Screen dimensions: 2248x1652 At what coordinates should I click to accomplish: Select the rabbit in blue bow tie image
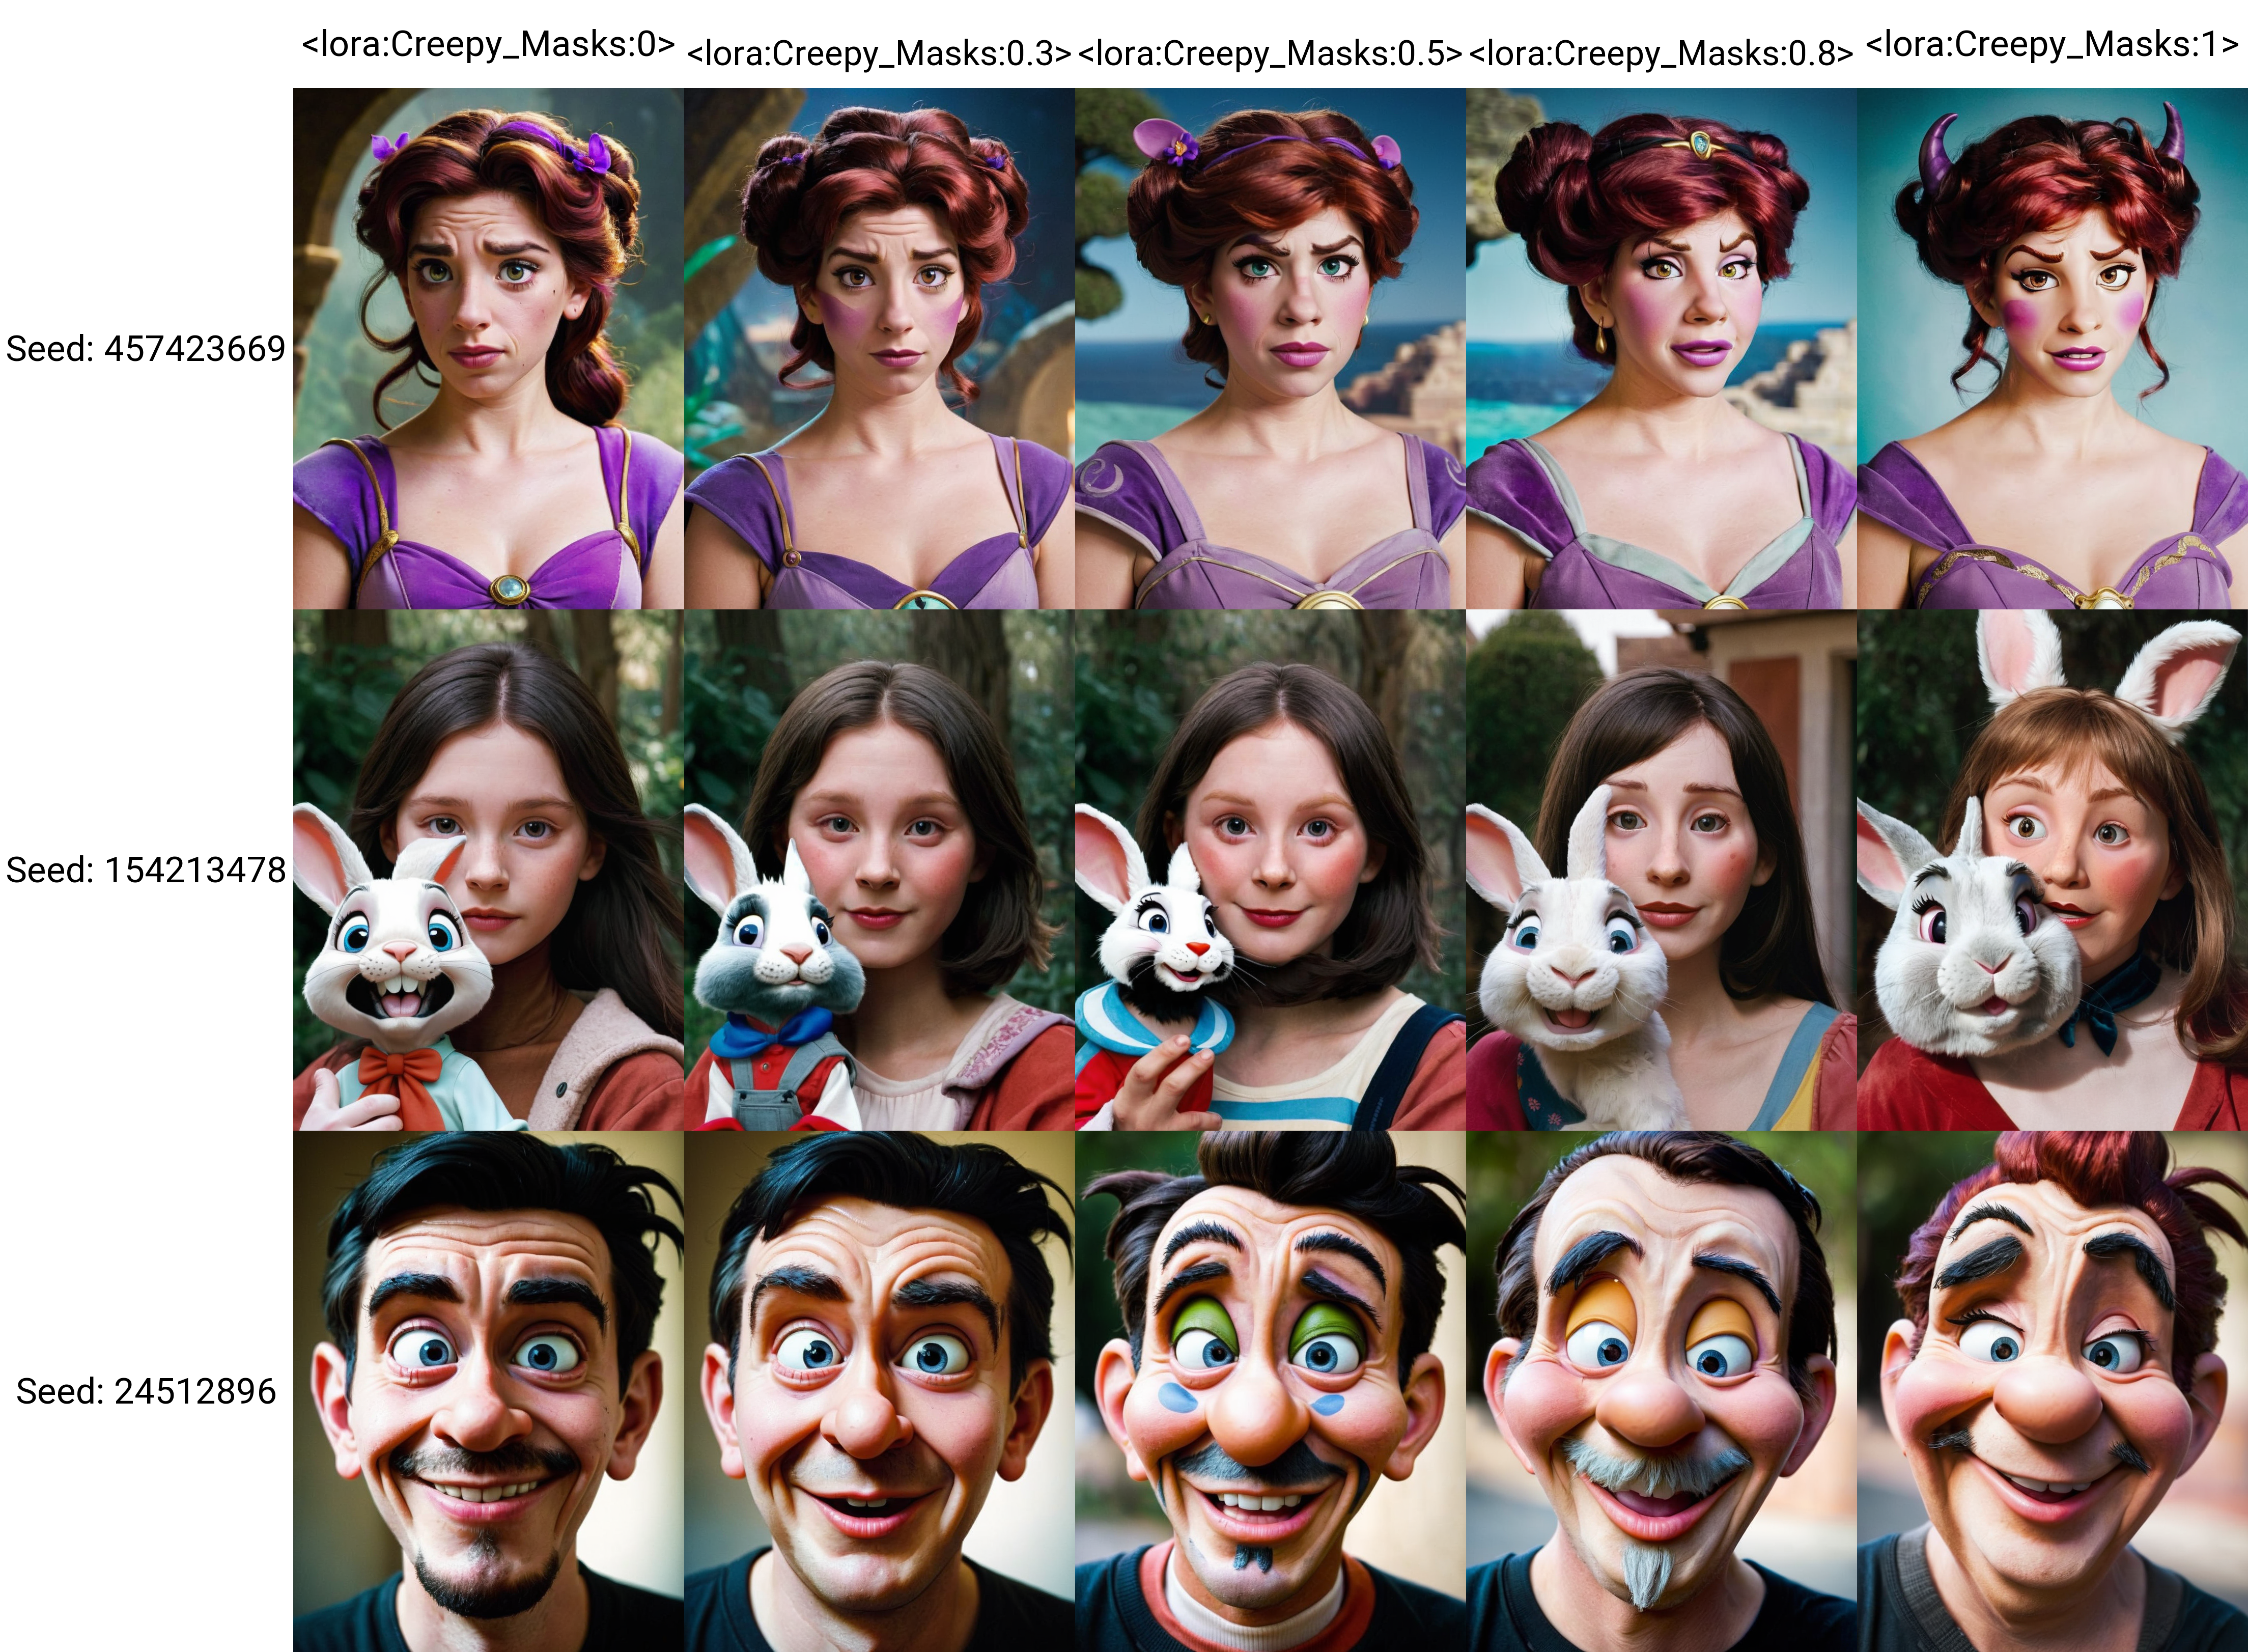coord(879,870)
